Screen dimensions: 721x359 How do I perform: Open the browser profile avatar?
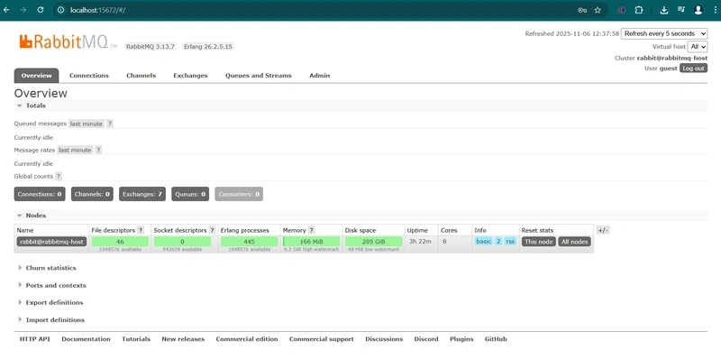pos(698,10)
